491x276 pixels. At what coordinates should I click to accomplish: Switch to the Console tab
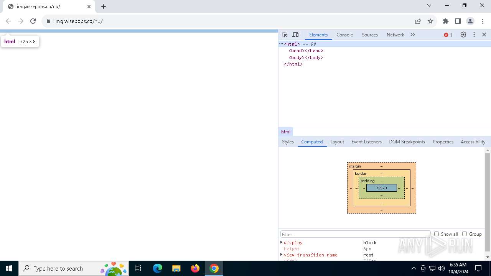click(344, 34)
